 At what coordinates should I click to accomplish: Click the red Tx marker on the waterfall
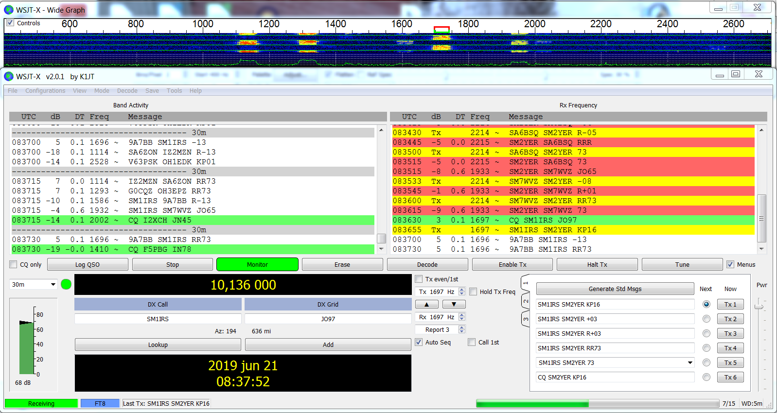pos(441,29)
